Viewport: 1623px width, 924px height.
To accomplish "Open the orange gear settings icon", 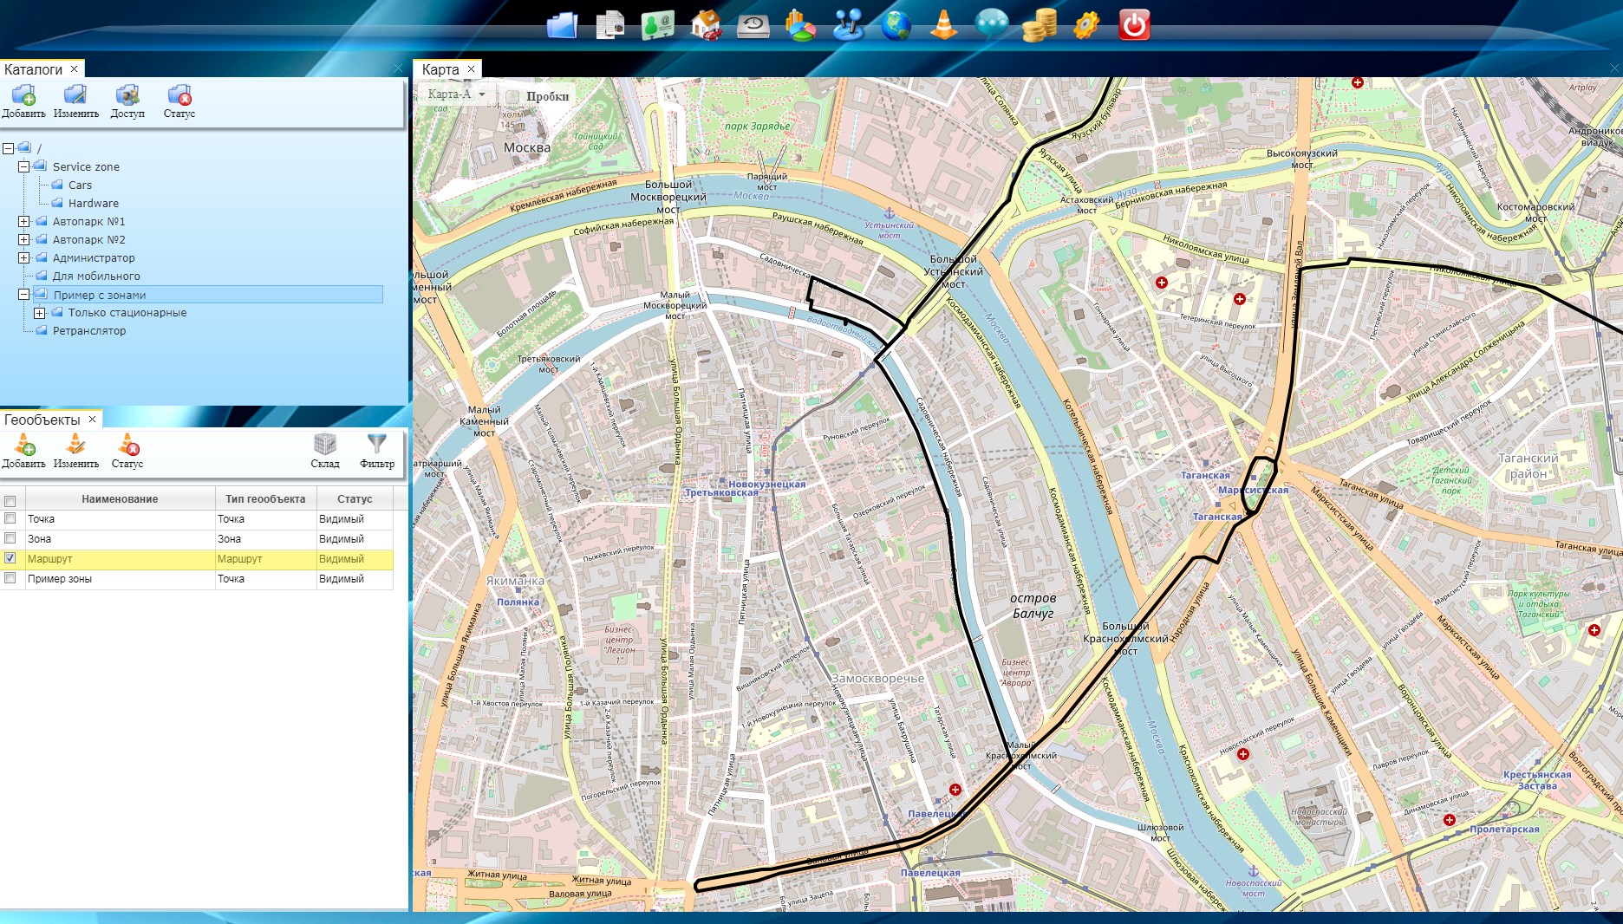I will pos(1085,25).
